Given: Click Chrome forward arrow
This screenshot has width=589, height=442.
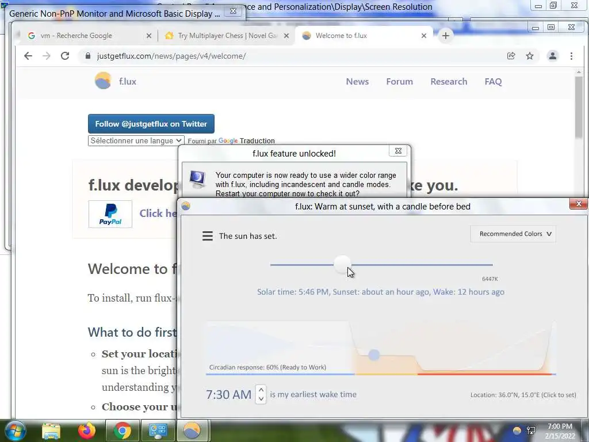Looking at the screenshot, I should (47, 56).
